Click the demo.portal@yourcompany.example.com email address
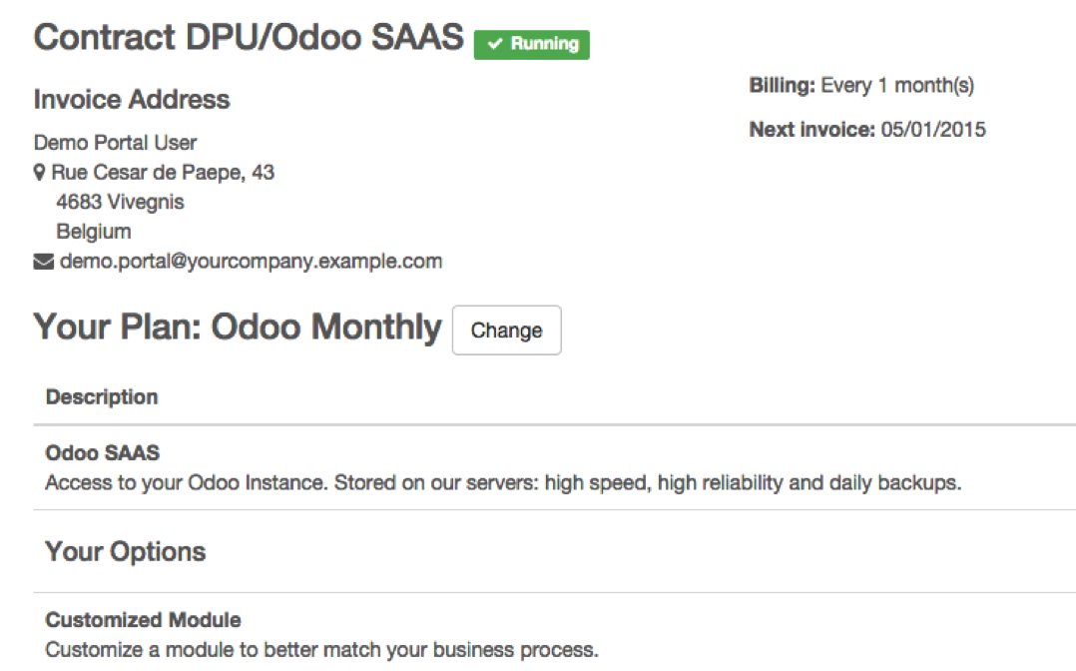 (x=252, y=262)
